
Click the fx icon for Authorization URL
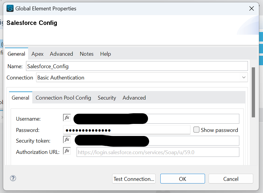(x=67, y=151)
